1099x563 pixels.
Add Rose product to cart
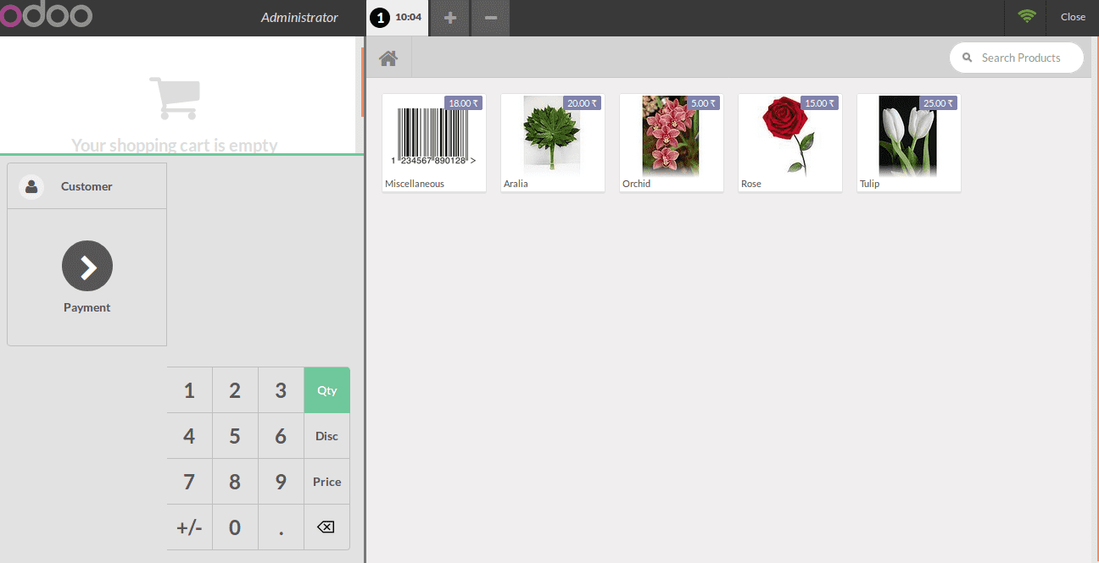click(x=790, y=142)
